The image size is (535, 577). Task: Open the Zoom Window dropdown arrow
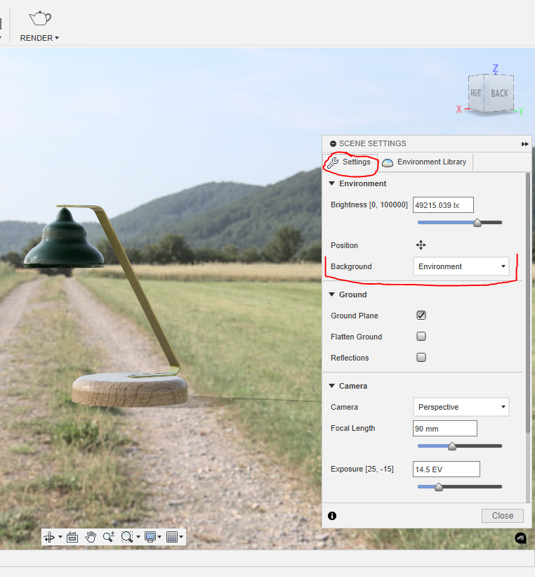[x=138, y=537]
